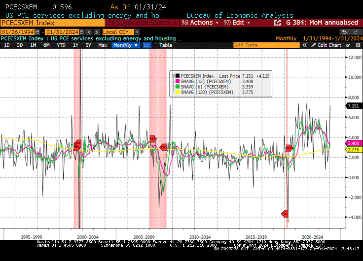Switch to Table view

point(166,45)
